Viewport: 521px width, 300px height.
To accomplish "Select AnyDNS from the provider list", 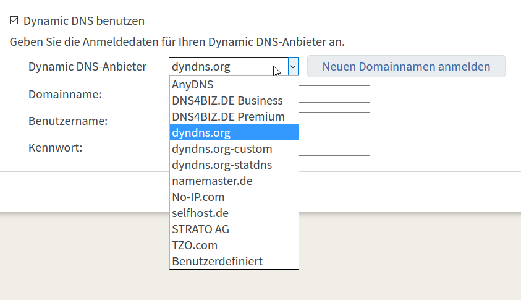I will [234, 85].
